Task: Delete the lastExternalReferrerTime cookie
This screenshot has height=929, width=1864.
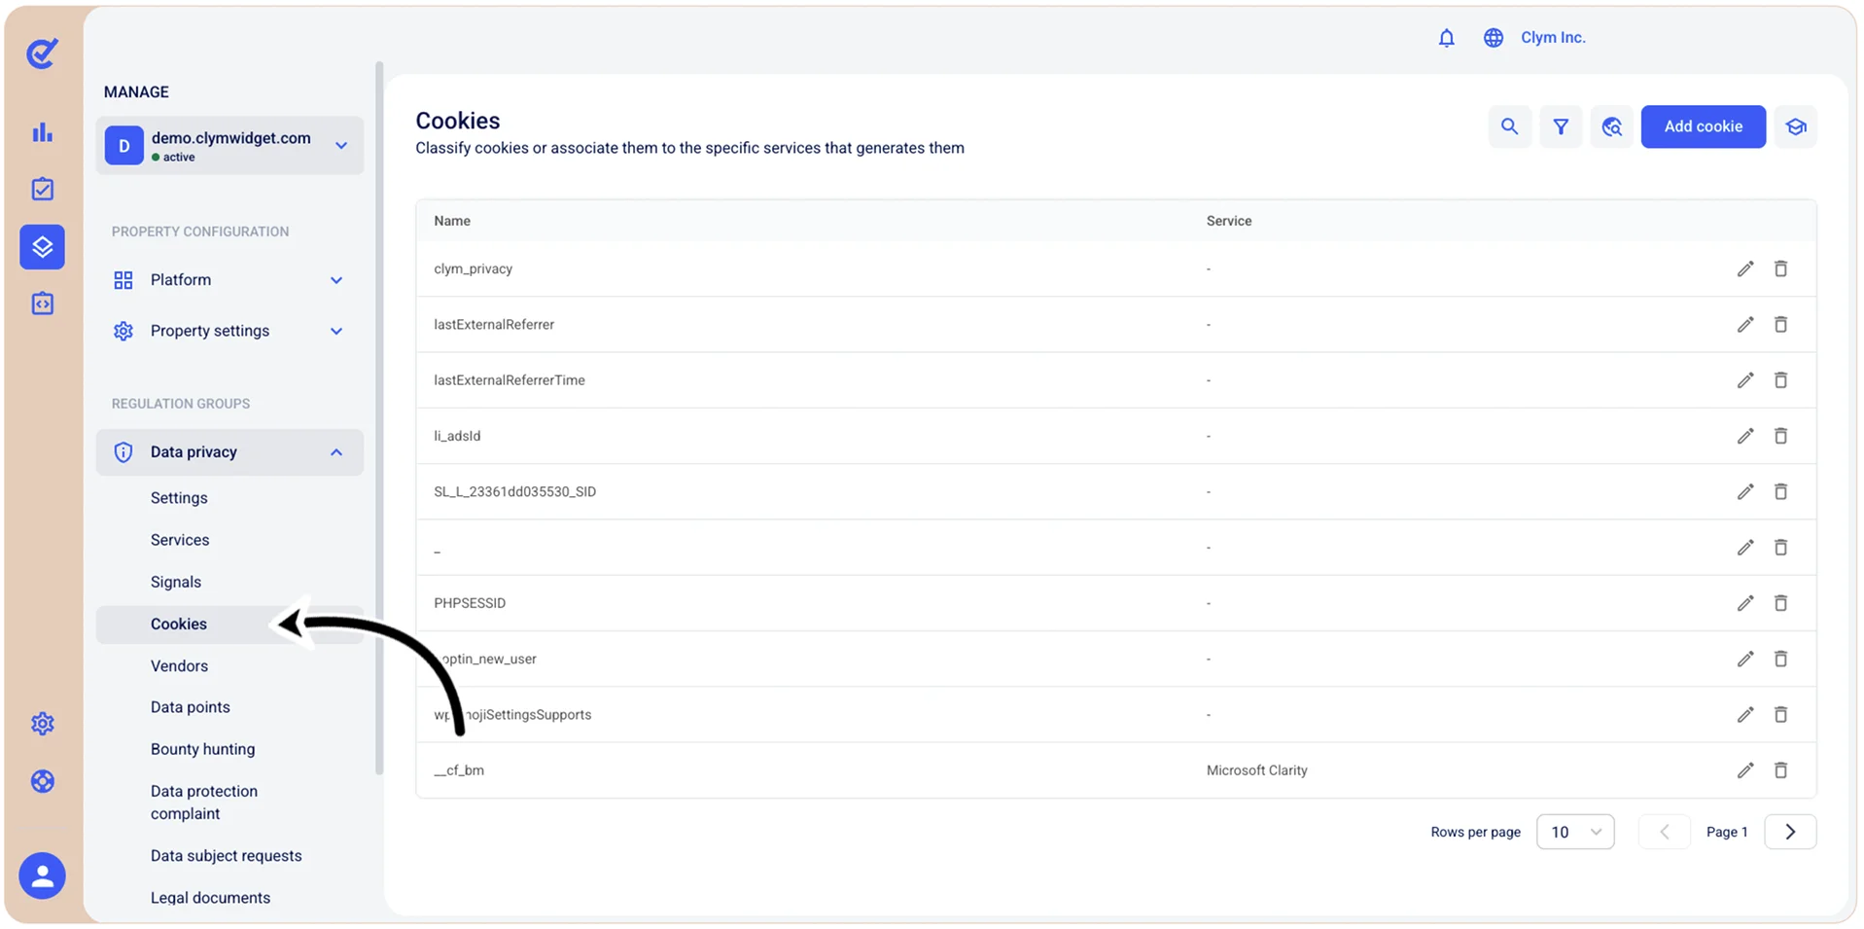Action: [x=1780, y=380]
